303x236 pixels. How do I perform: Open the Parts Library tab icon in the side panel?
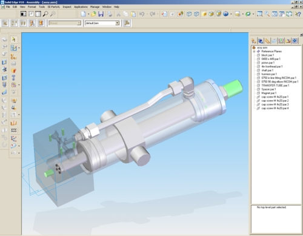click(261, 41)
